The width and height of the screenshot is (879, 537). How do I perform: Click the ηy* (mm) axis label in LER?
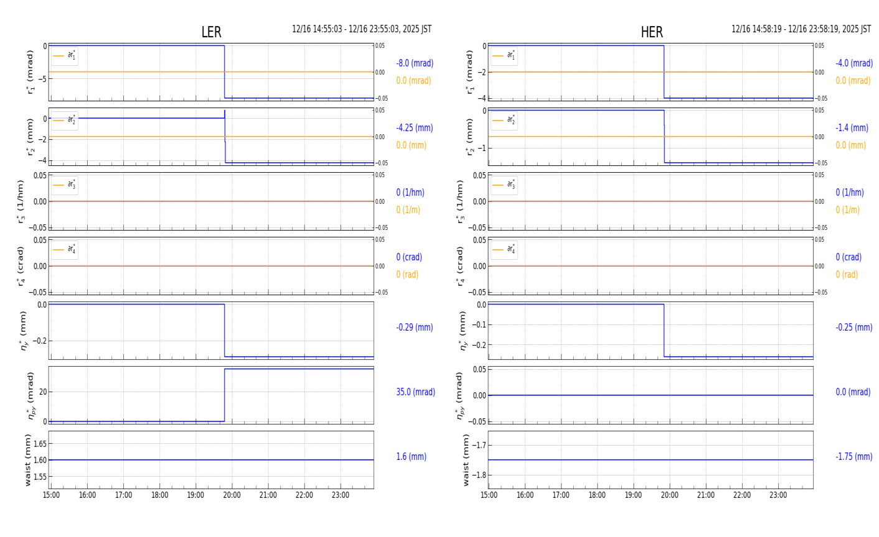click(24, 331)
